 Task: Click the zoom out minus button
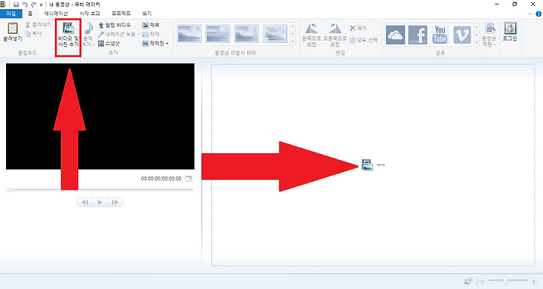pyautogui.click(x=483, y=281)
